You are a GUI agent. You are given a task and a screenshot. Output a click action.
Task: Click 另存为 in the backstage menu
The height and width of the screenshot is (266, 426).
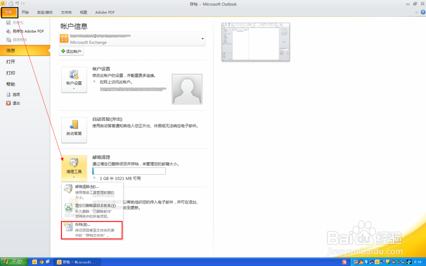pos(15,23)
